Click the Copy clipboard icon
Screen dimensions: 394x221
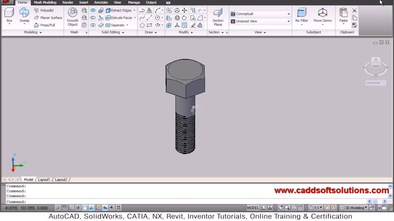[355, 18]
